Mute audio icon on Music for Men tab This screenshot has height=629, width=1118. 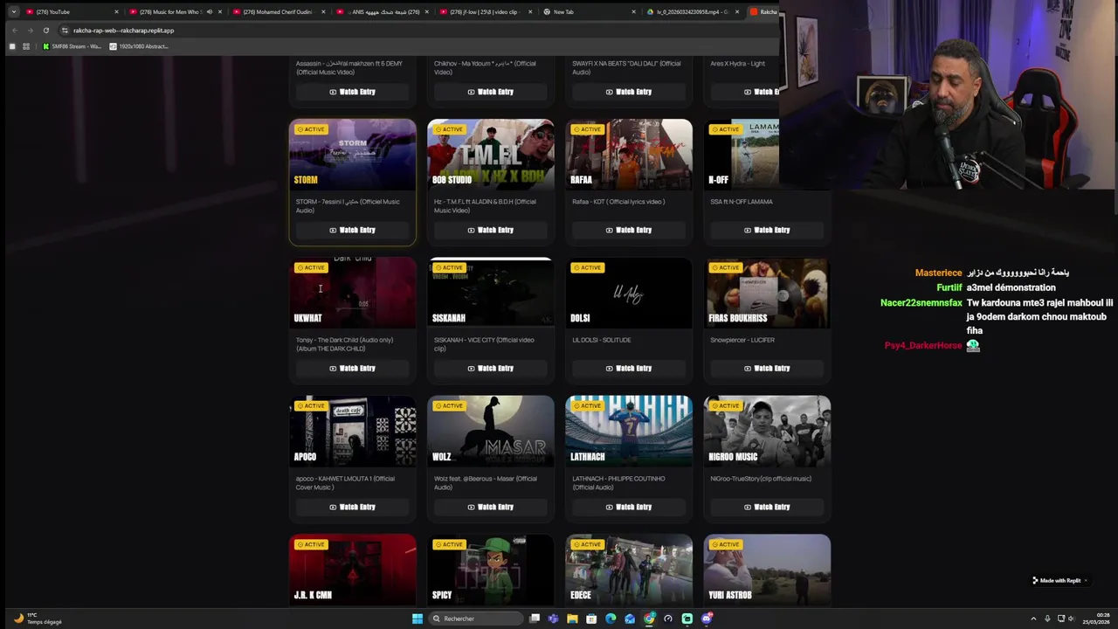click(209, 11)
